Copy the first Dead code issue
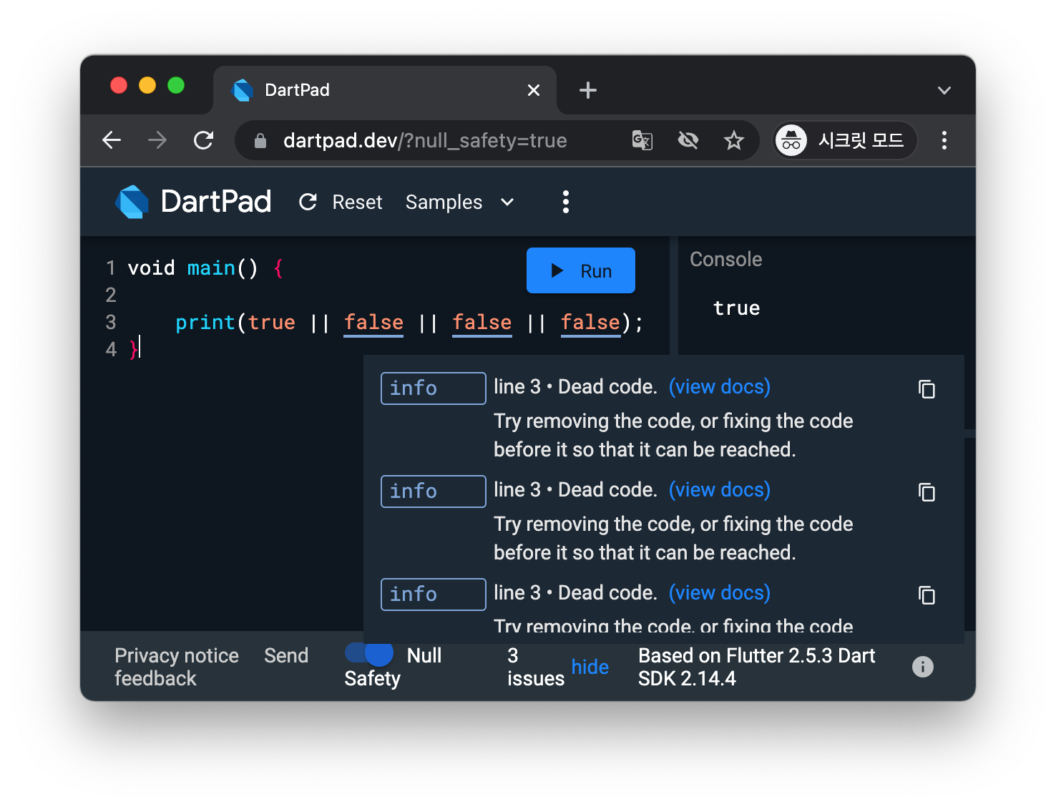The height and width of the screenshot is (807, 1056). [927, 389]
